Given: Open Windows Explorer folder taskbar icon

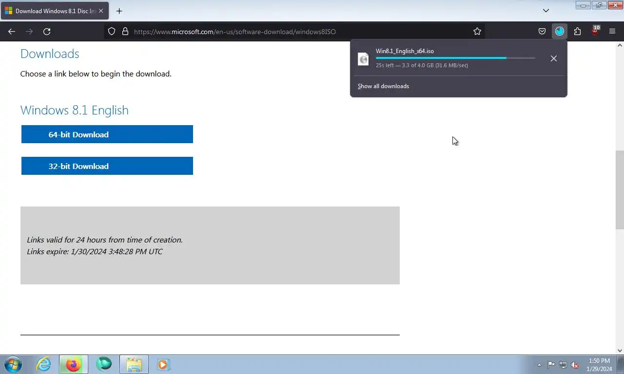Looking at the screenshot, I should point(134,364).
